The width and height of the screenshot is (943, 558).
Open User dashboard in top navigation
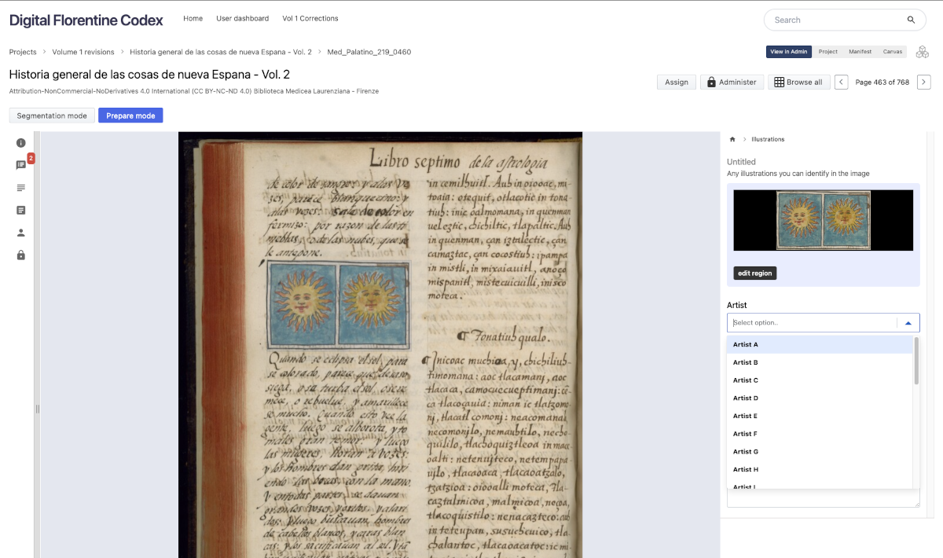[242, 19]
